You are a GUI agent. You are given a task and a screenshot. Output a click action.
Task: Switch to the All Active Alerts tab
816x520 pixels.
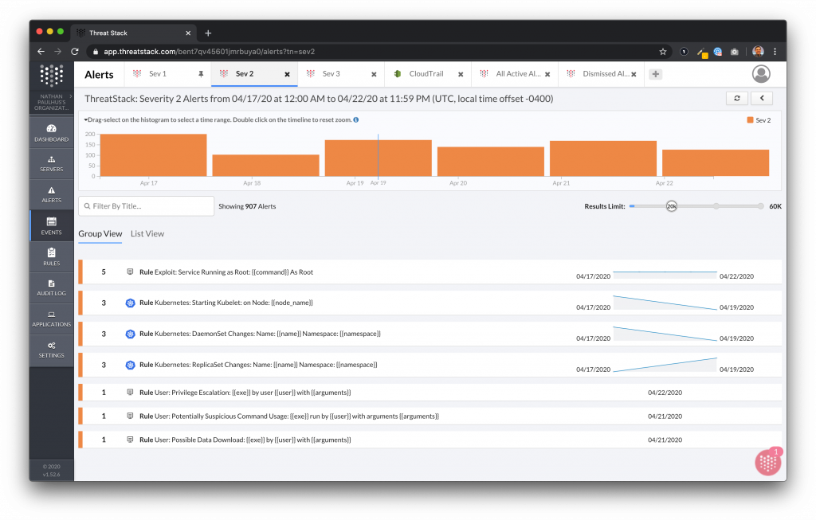pyautogui.click(x=518, y=74)
